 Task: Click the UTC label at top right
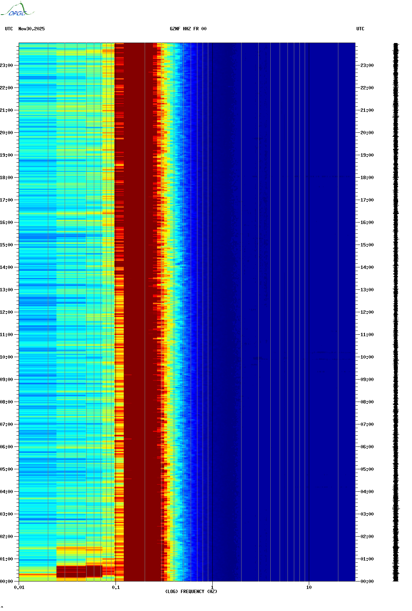point(360,29)
